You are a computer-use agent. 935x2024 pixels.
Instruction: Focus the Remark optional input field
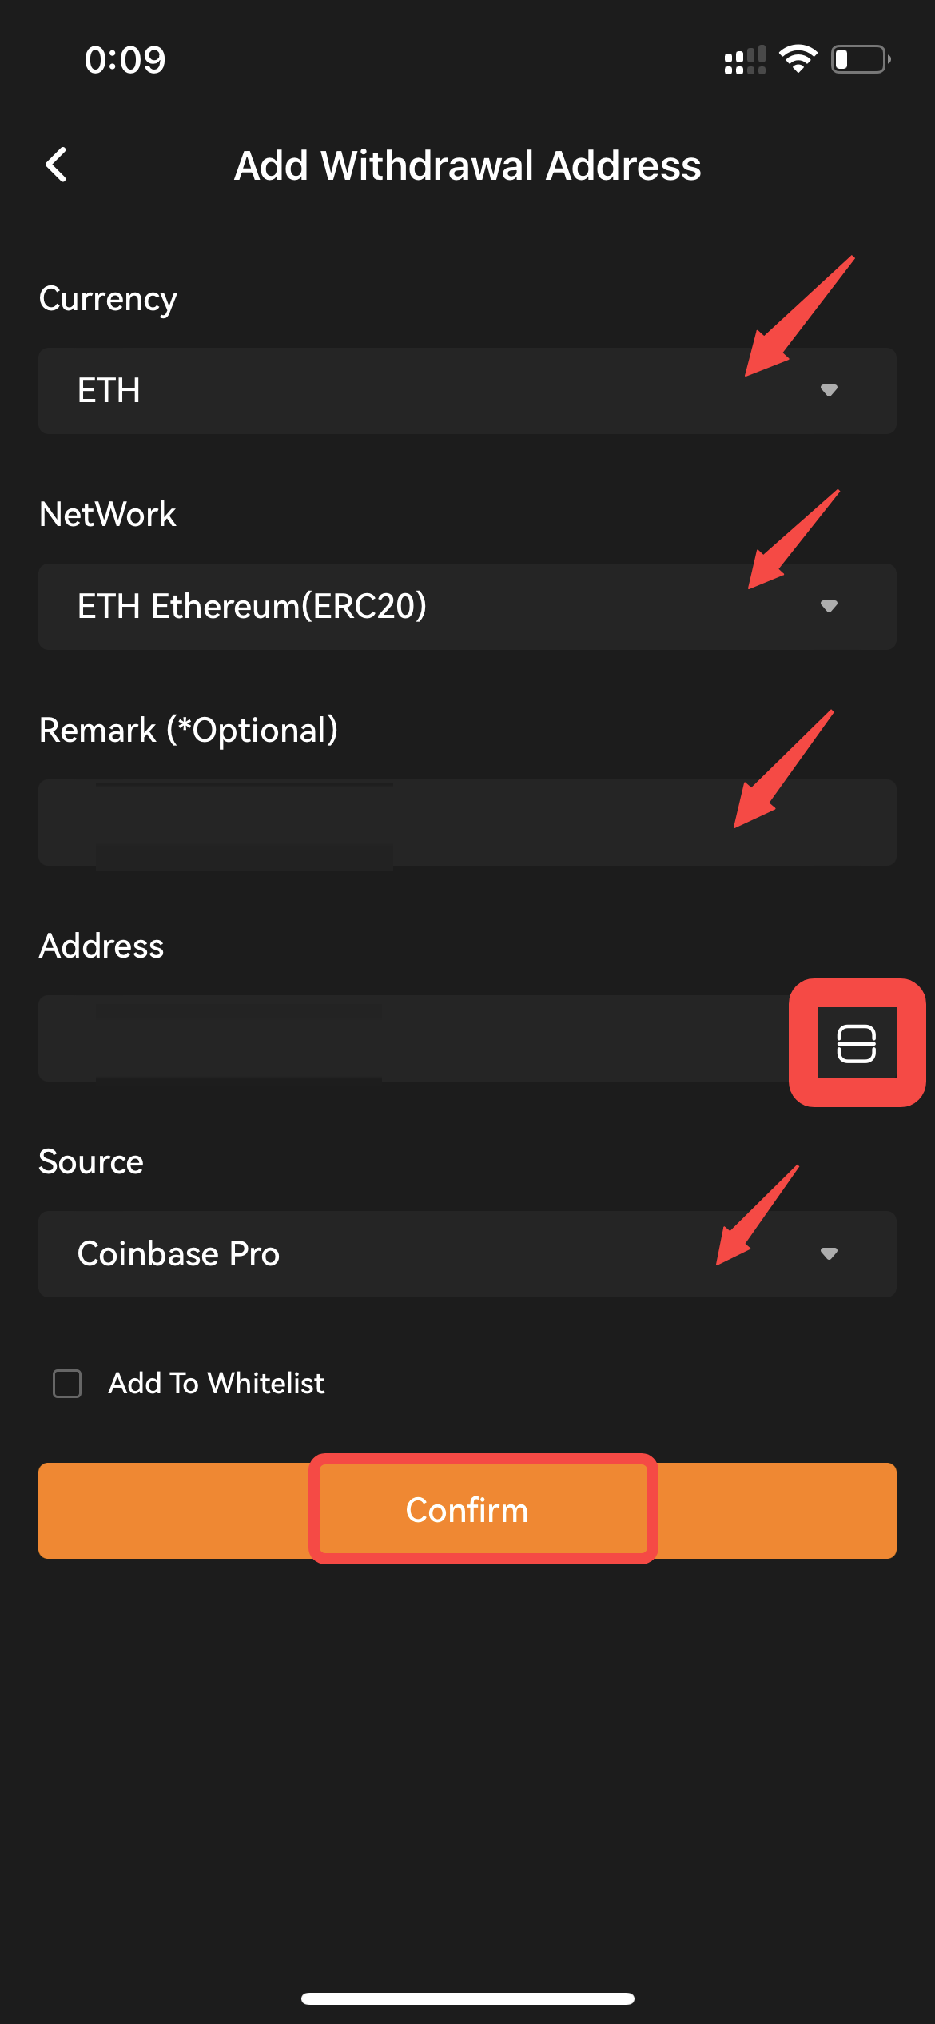pos(467,823)
